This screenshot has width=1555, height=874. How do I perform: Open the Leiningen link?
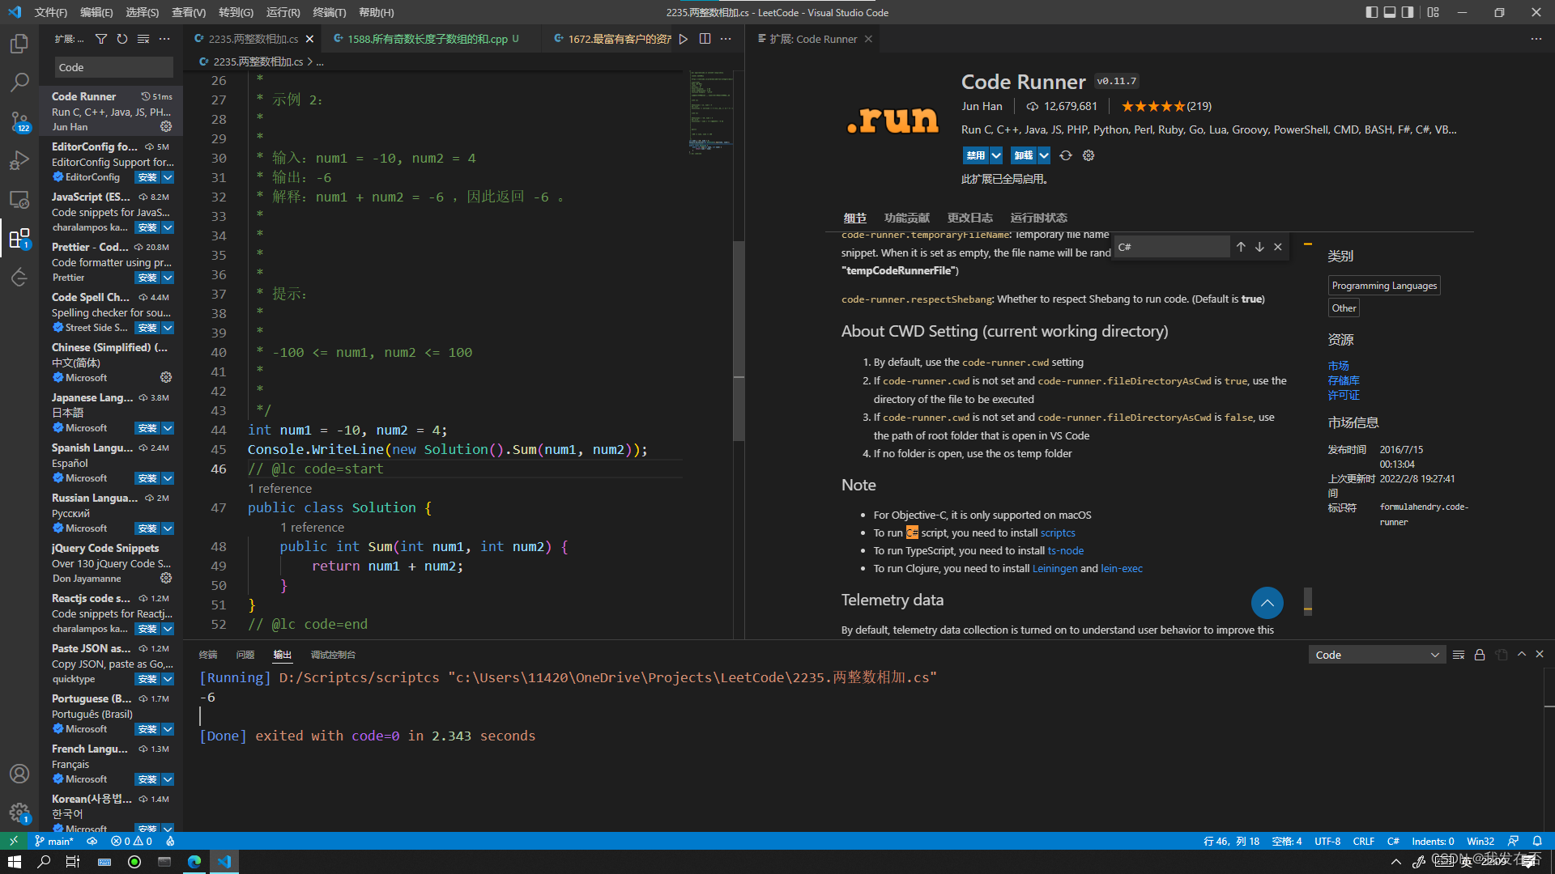point(1054,568)
